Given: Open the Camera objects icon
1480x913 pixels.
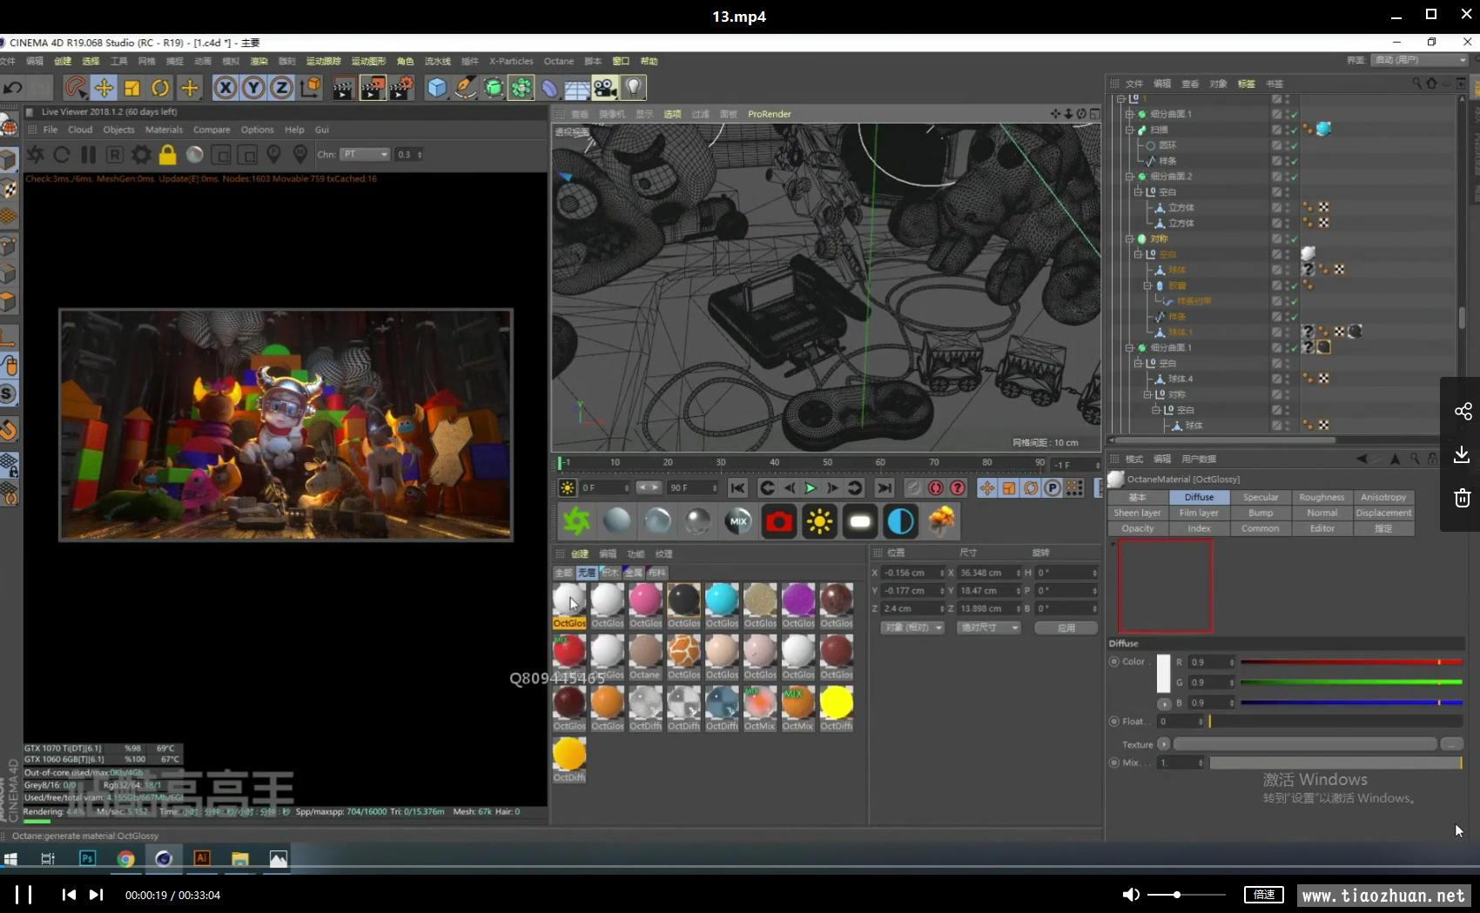Looking at the screenshot, I should click(x=605, y=87).
